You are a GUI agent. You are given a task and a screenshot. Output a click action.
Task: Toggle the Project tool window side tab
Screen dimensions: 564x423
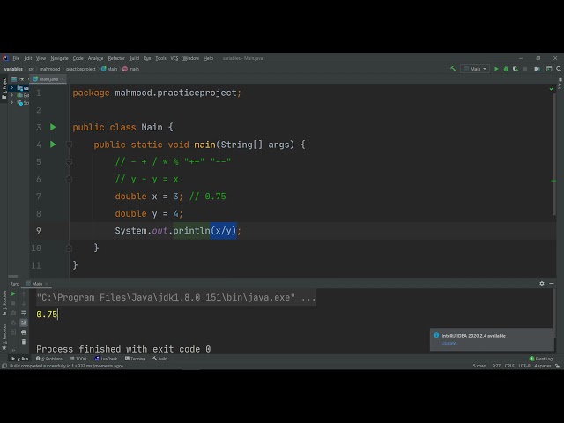(4, 88)
